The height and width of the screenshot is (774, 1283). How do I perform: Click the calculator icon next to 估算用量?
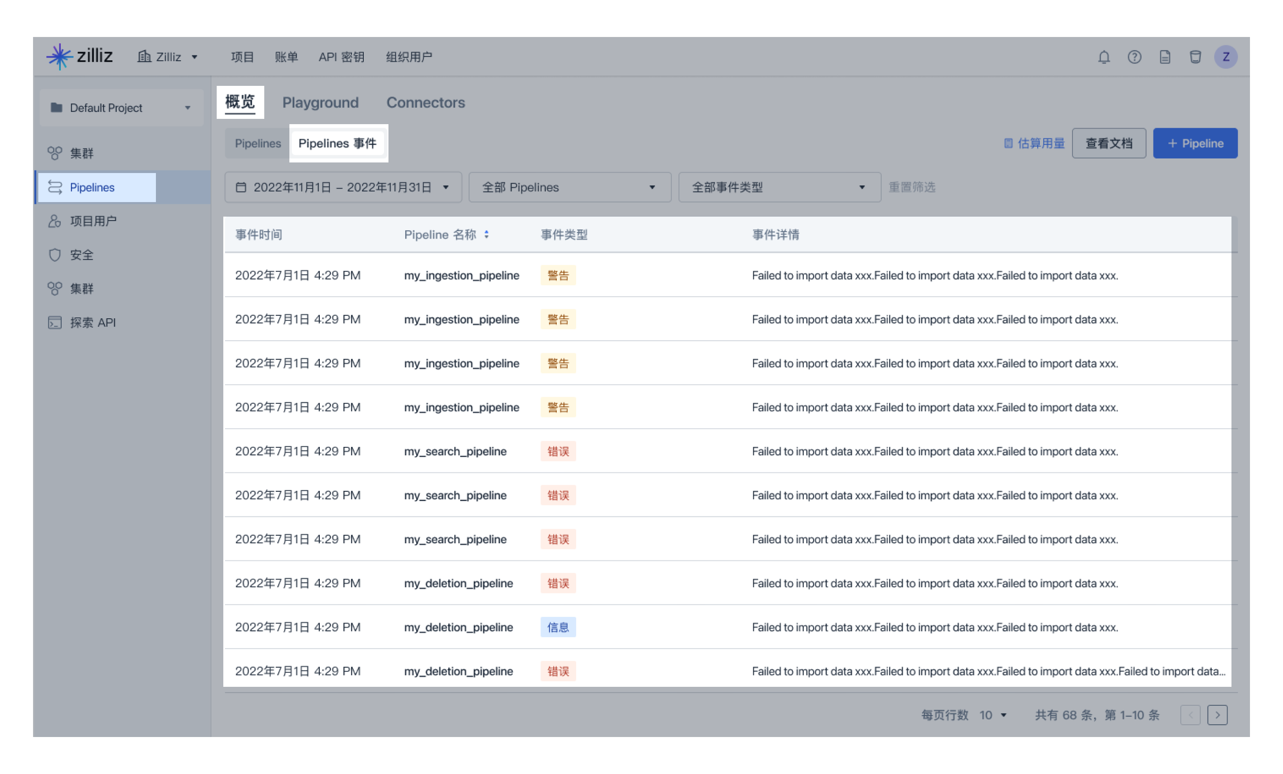pyautogui.click(x=1008, y=143)
